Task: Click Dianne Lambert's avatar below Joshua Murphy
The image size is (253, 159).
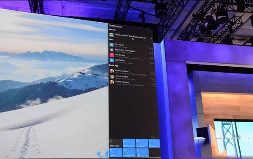Action: (112, 82)
